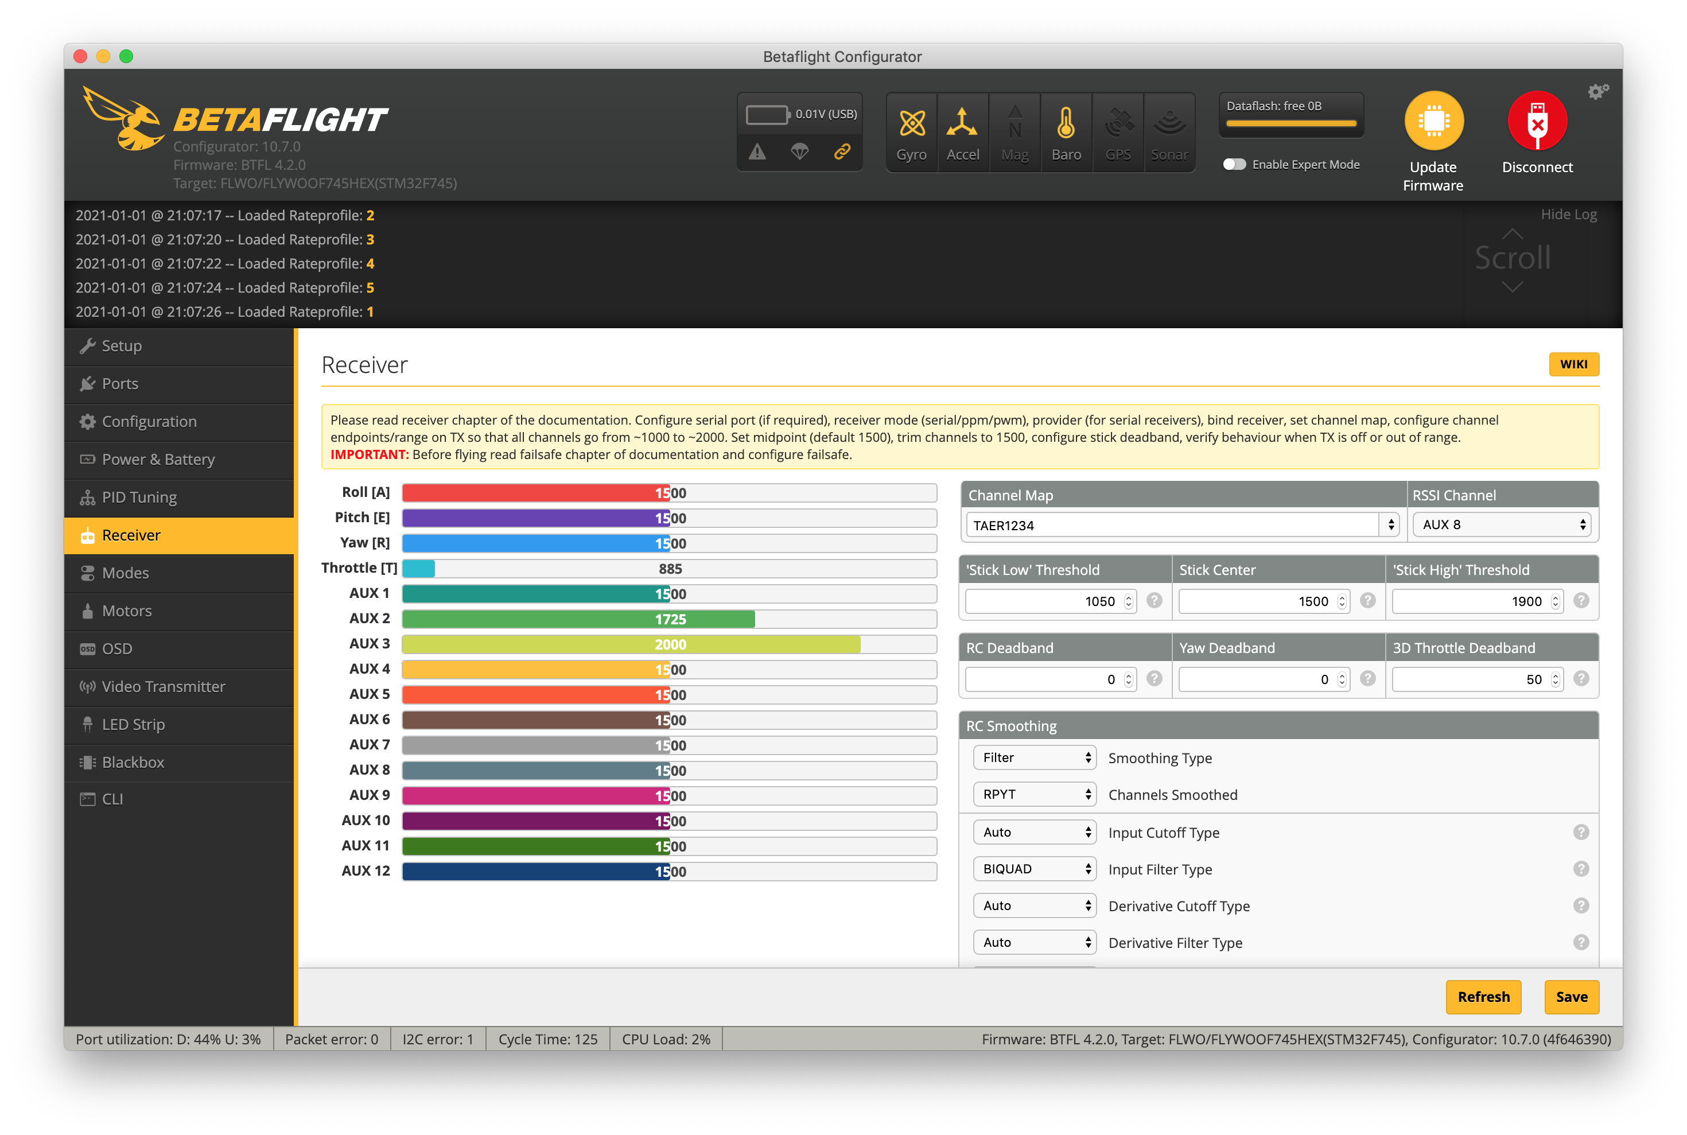Show help for Derivative Cutoff Type

1581,906
